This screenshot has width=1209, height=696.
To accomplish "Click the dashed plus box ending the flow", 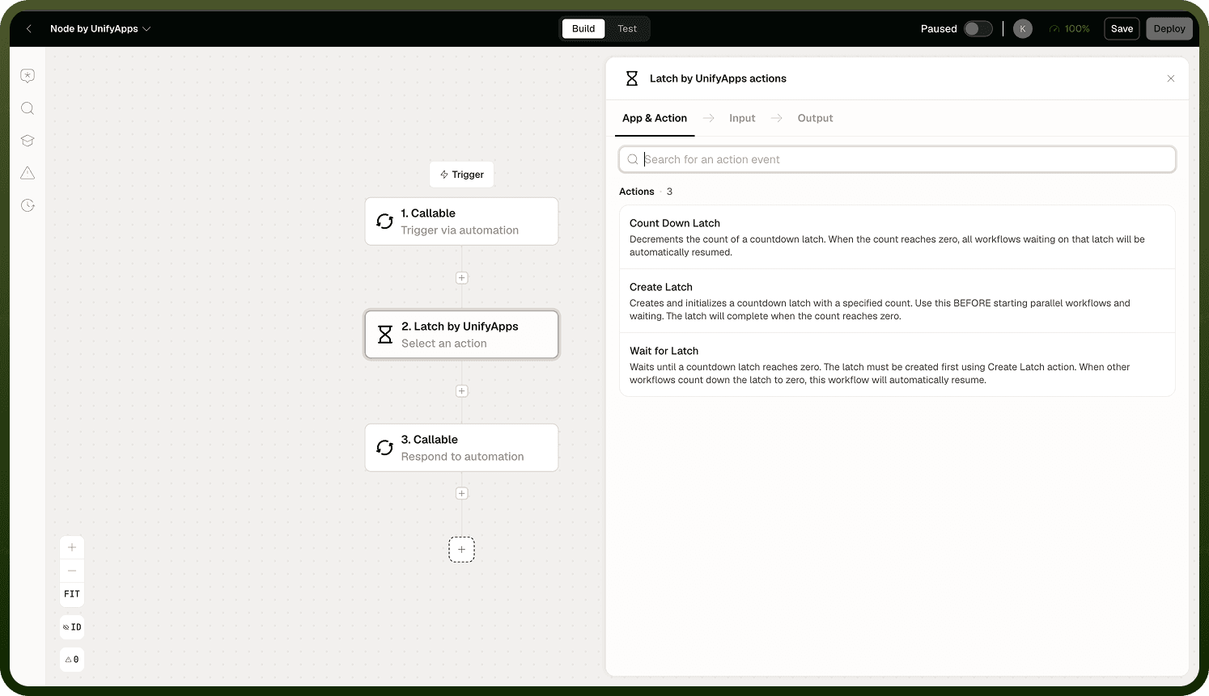I will pos(461,550).
